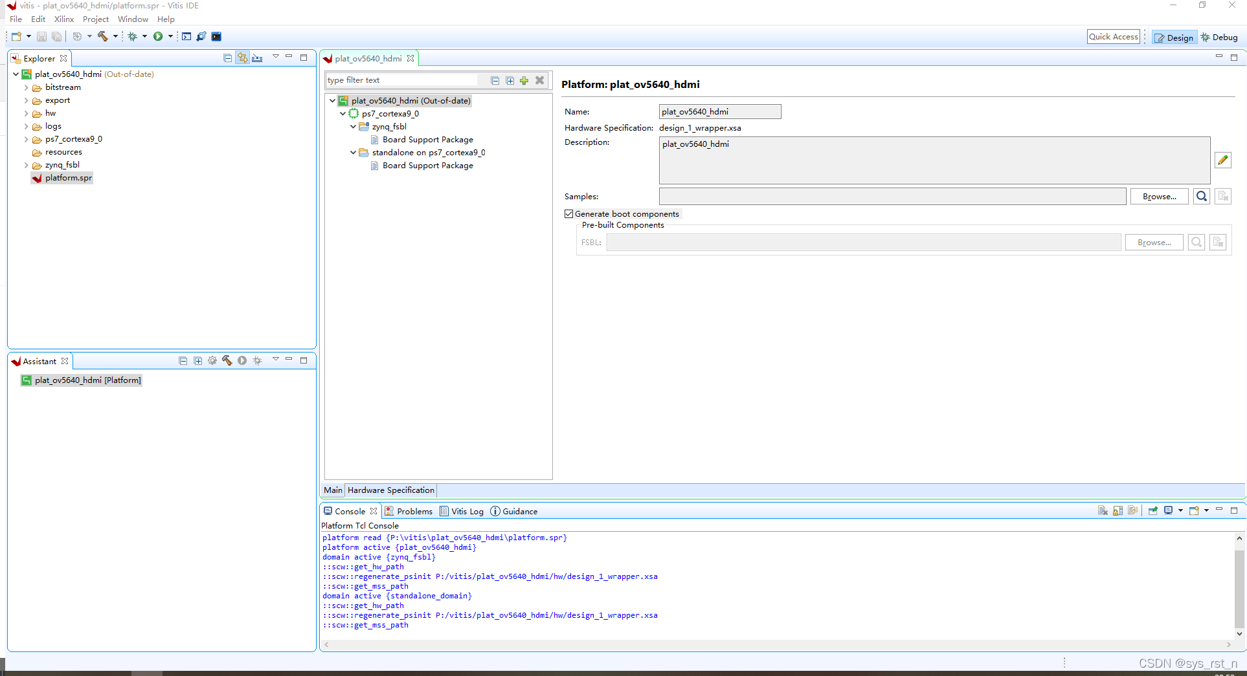
Task: Open the Build dropdown arrow in toolbar
Action: [115, 36]
